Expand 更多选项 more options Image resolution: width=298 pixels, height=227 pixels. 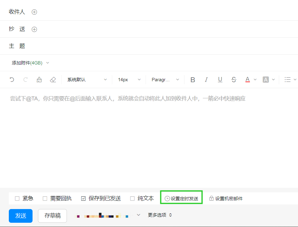[x=160, y=215]
